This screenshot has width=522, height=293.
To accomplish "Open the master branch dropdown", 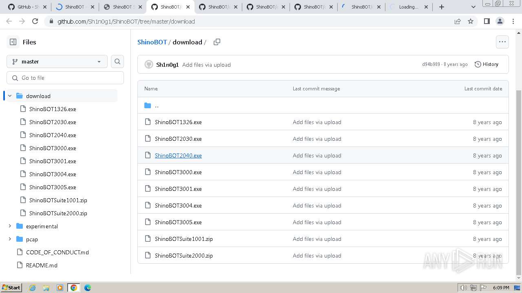I will pos(57,61).
